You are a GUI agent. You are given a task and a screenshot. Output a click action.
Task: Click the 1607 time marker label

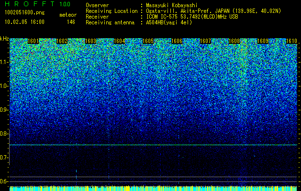click(206, 41)
